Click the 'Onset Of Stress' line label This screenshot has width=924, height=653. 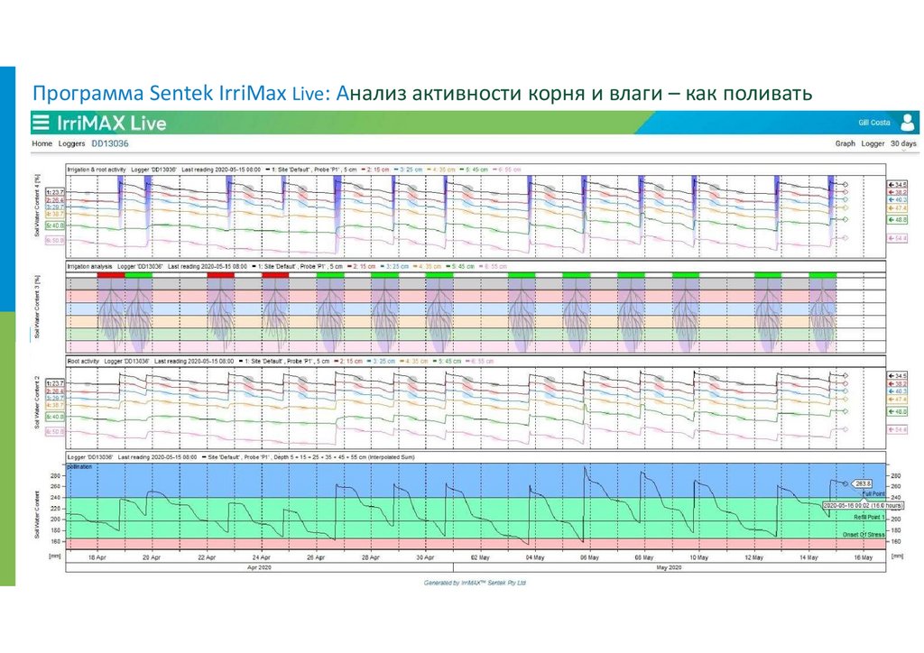[x=864, y=535]
